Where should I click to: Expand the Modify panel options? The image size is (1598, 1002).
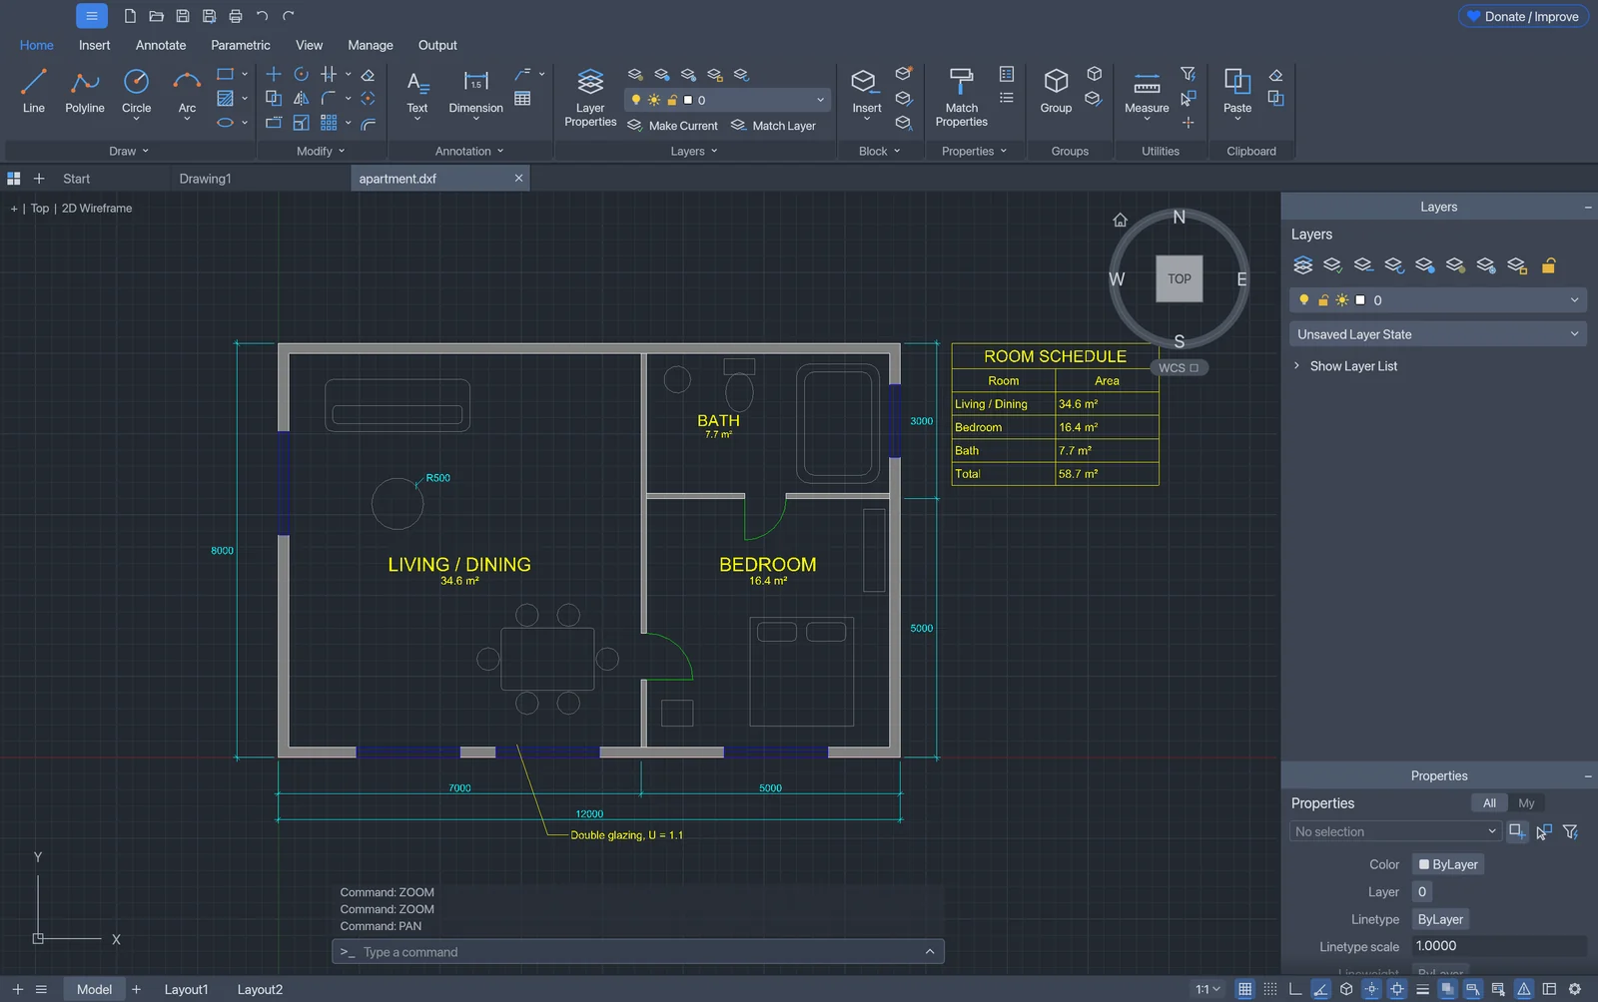[322, 151]
